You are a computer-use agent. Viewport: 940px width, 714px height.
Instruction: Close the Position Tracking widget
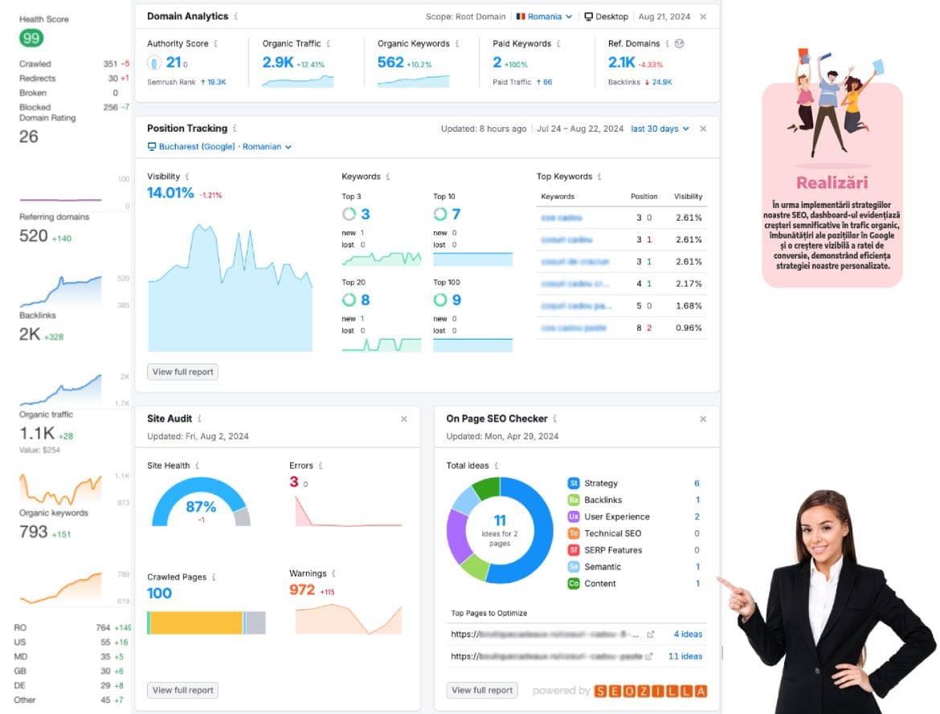pyautogui.click(x=703, y=129)
